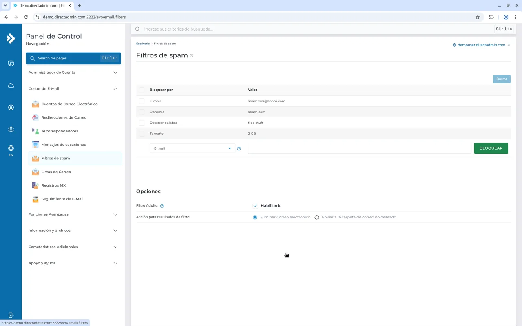This screenshot has height=326, width=522.
Task: Select the Detener palabra row checkbox
Action: [142, 123]
